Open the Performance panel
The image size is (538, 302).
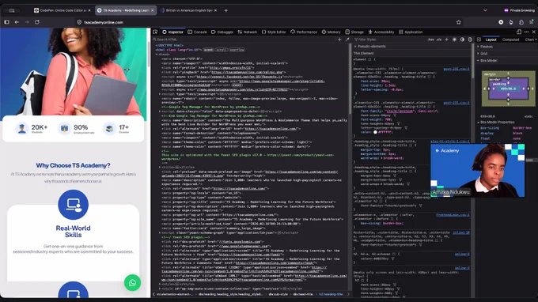304,32
